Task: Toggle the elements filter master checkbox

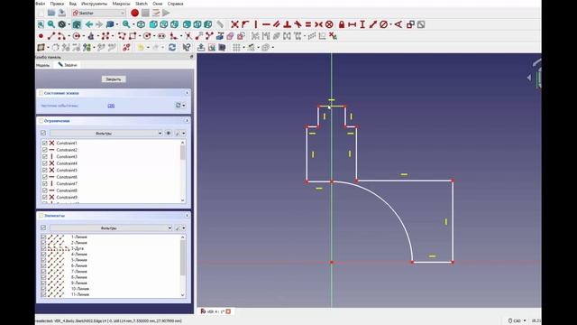Action: (43, 227)
